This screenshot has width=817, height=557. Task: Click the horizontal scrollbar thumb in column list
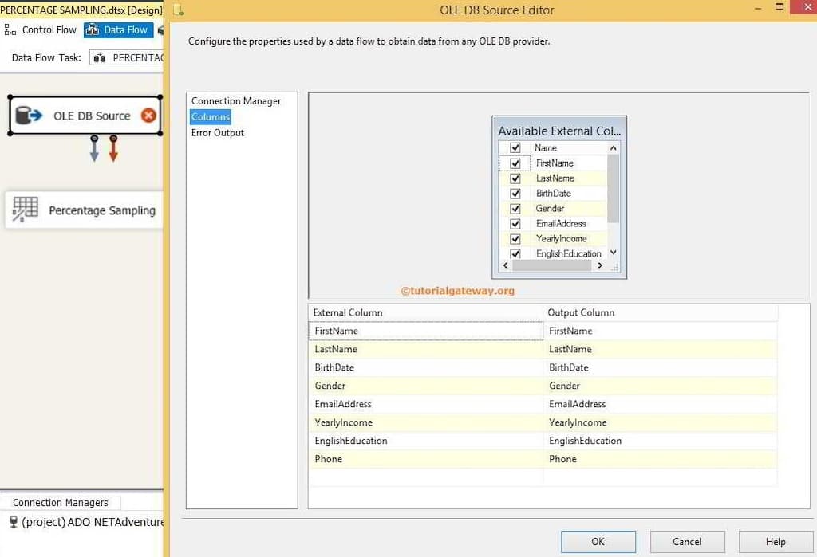552,265
